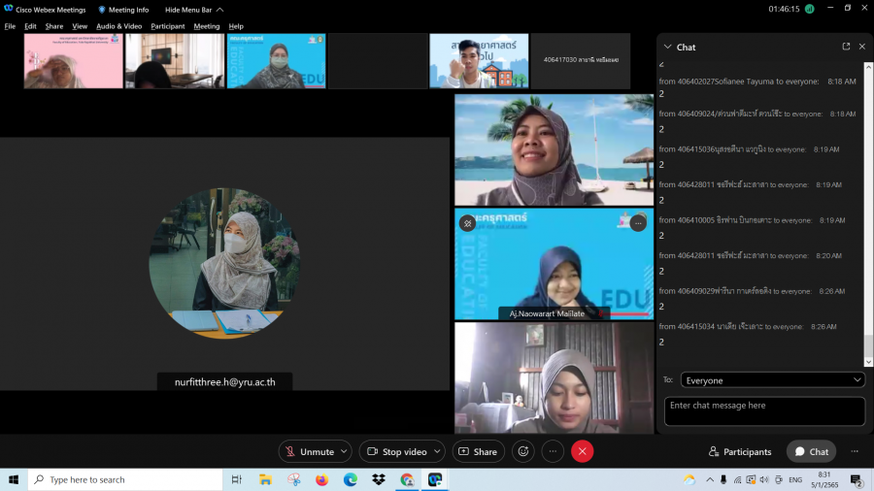874x491 pixels.
Task: Click the chat message input field
Action: click(x=764, y=411)
